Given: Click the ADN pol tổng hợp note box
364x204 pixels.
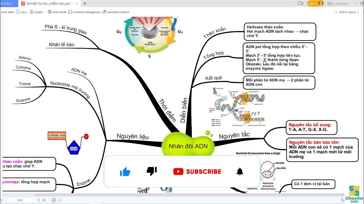Looking at the screenshot, I should click(x=279, y=58).
